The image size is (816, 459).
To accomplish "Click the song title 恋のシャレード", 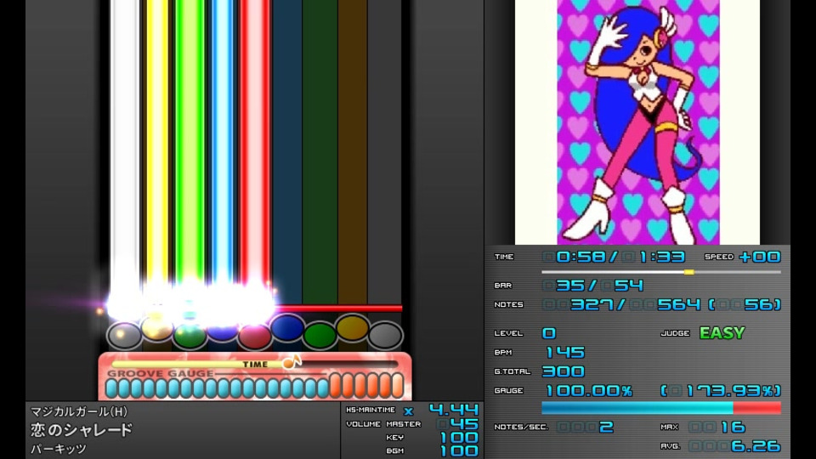I will [x=82, y=430].
